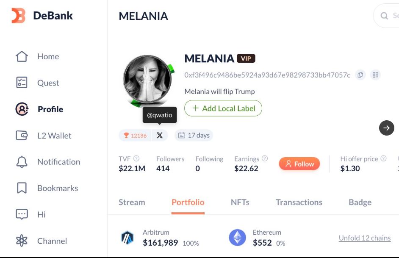Switch to the Stream tab
Viewport: 399px width, 258px height.
point(132,203)
